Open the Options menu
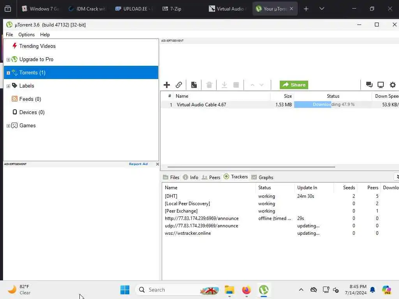The height and width of the screenshot is (299, 399). 26,35
